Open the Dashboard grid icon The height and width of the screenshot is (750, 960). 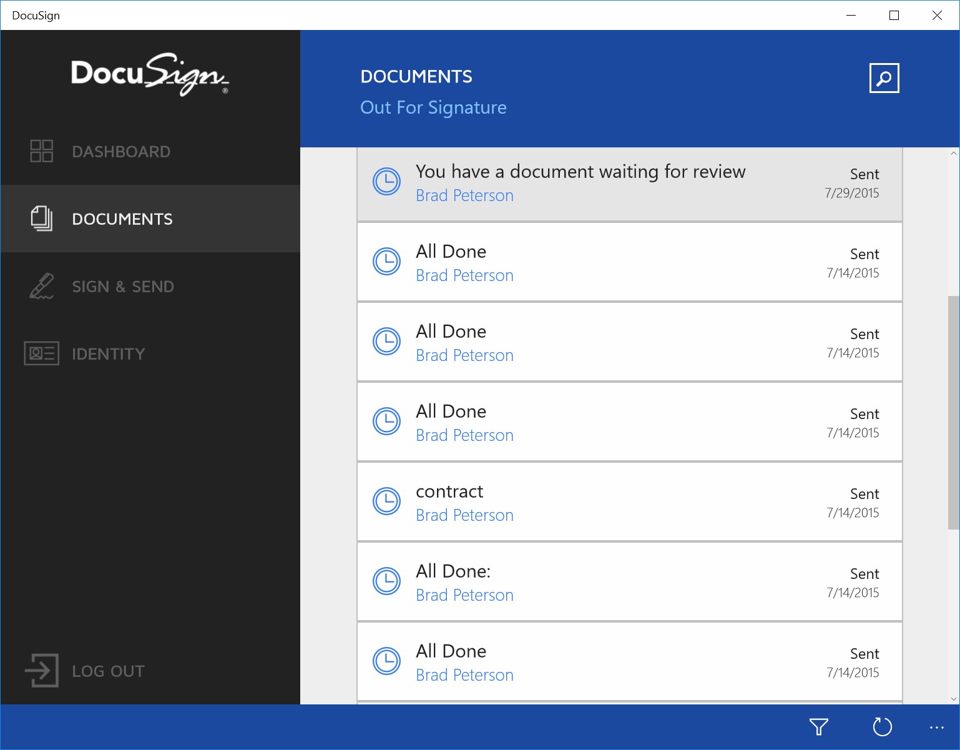click(42, 151)
